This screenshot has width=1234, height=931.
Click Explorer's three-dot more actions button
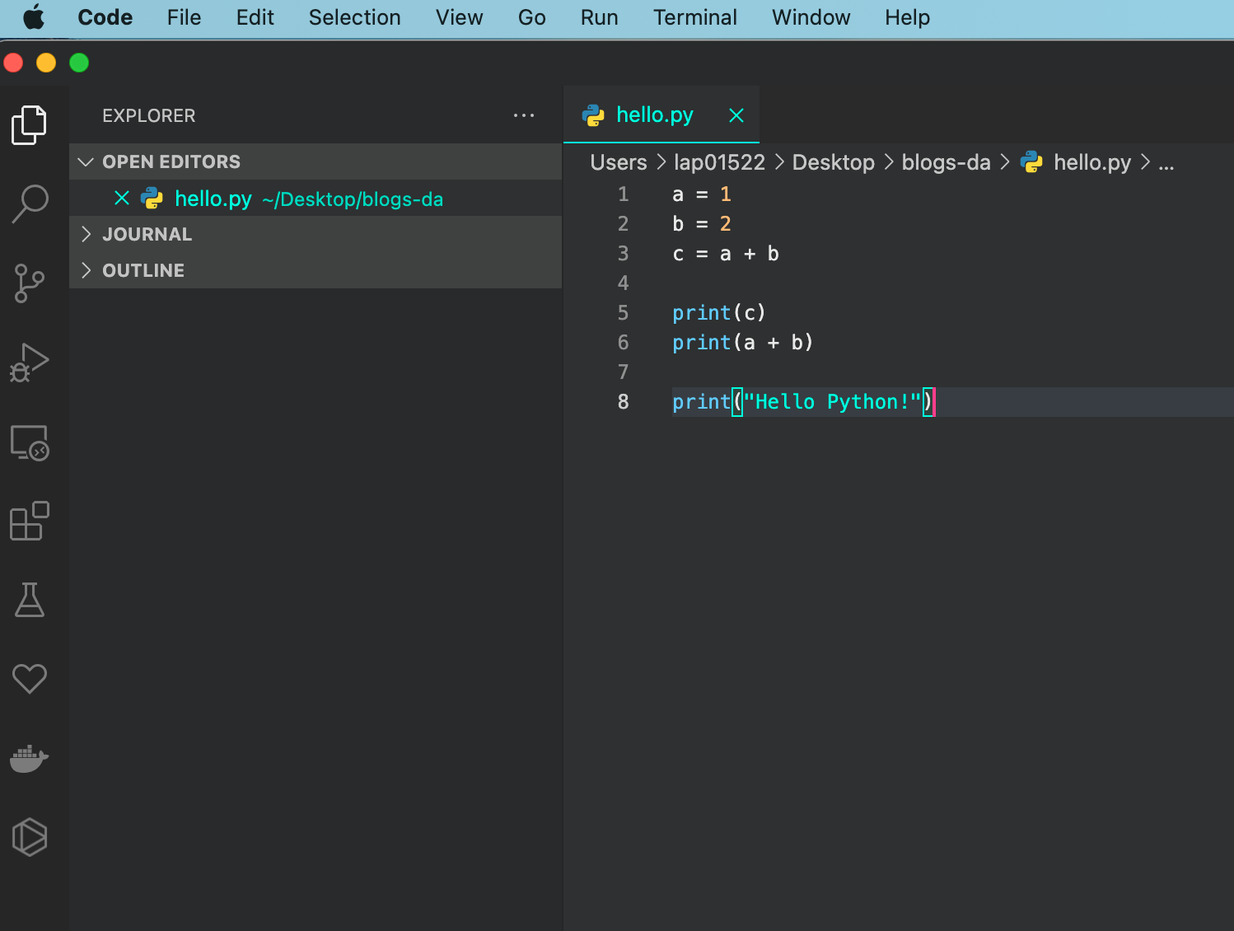(x=524, y=115)
